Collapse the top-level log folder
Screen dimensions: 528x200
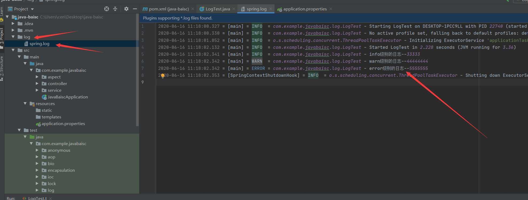[x=13, y=37]
